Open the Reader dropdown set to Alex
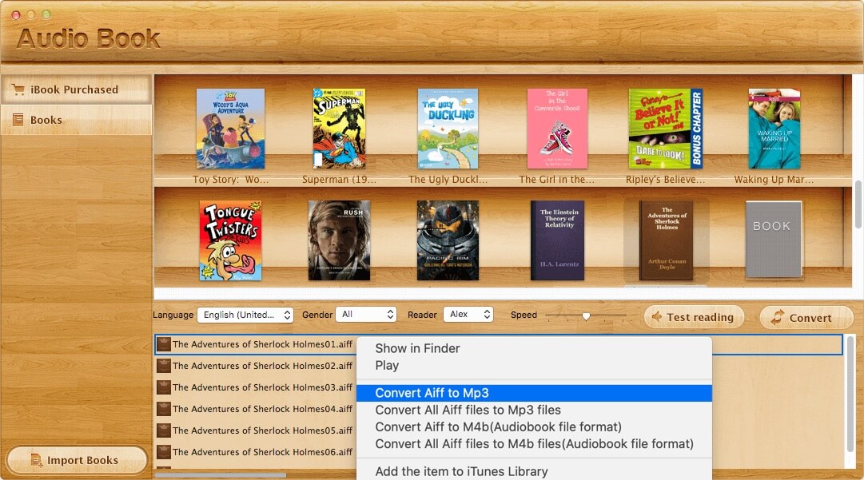Image resolution: width=864 pixels, height=480 pixels. (468, 315)
